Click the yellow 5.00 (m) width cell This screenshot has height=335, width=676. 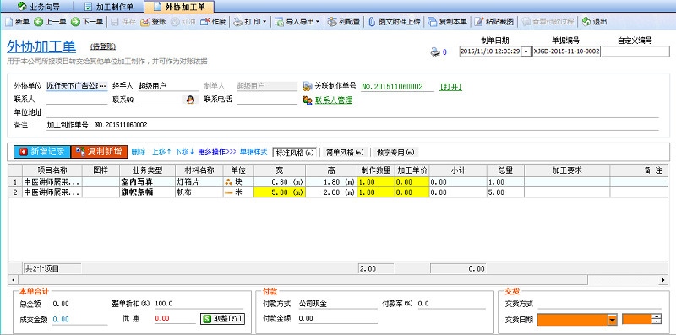pos(280,192)
